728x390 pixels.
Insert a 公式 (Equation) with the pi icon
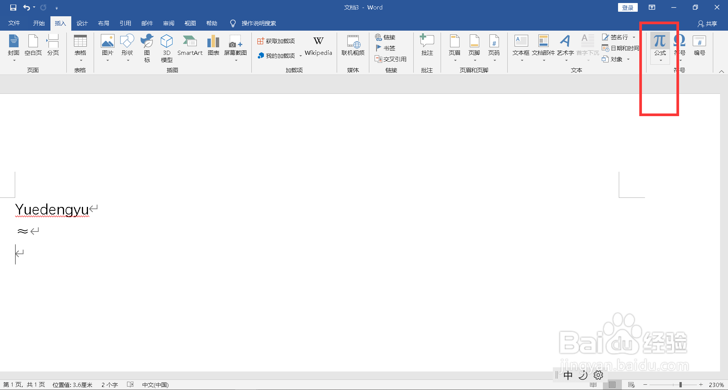click(660, 48)
